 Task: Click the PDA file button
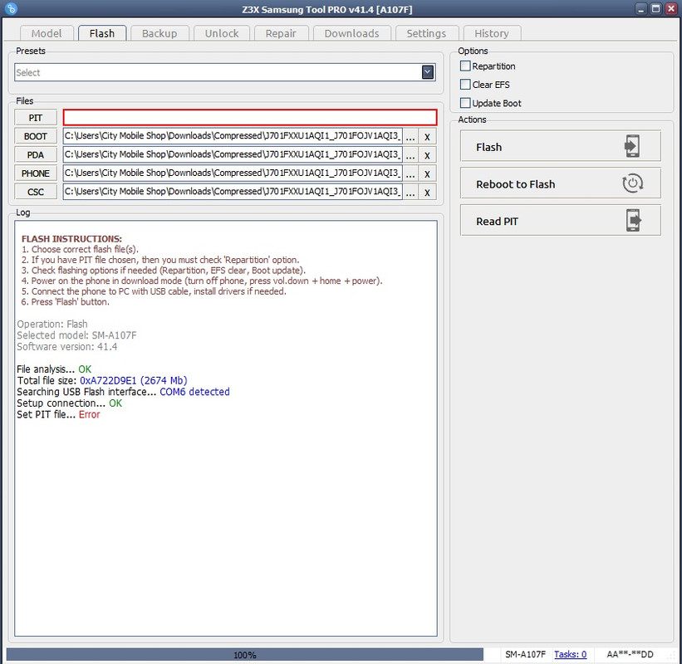[36, 155]
